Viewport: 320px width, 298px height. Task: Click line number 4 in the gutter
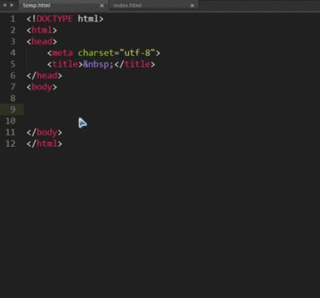click(x=13, y=53)
